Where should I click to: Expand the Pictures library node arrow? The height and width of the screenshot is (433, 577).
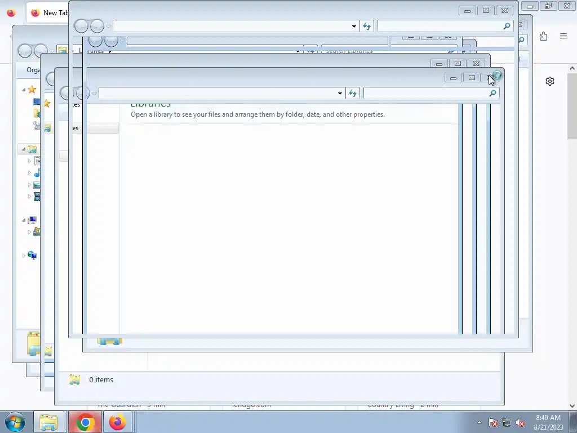pos(29,184)
